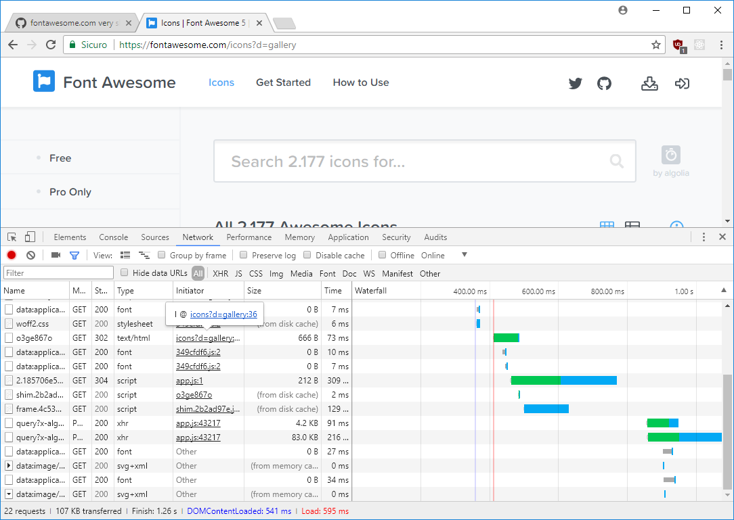Select All request type filter

pos(198,274)
